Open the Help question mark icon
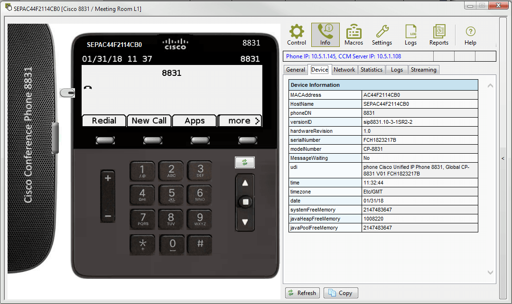512x304 pixels. [x=470, y=35]
